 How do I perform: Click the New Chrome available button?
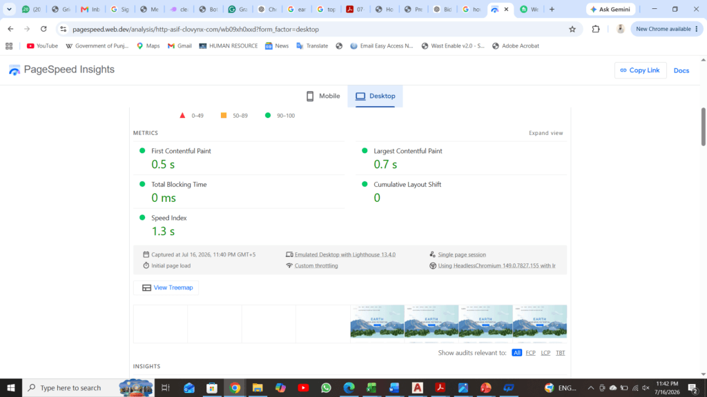tap(666, 29)
